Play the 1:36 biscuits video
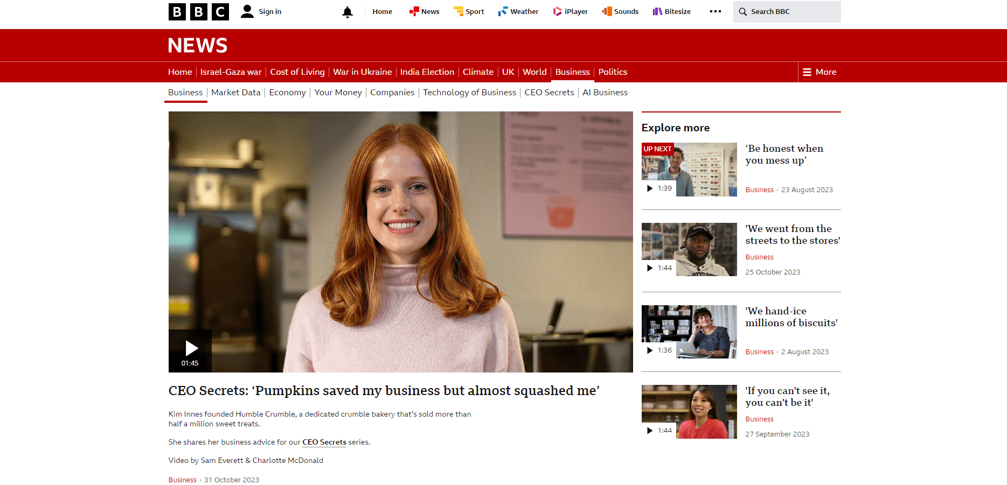1007x485 pixels. pos(659,350)
